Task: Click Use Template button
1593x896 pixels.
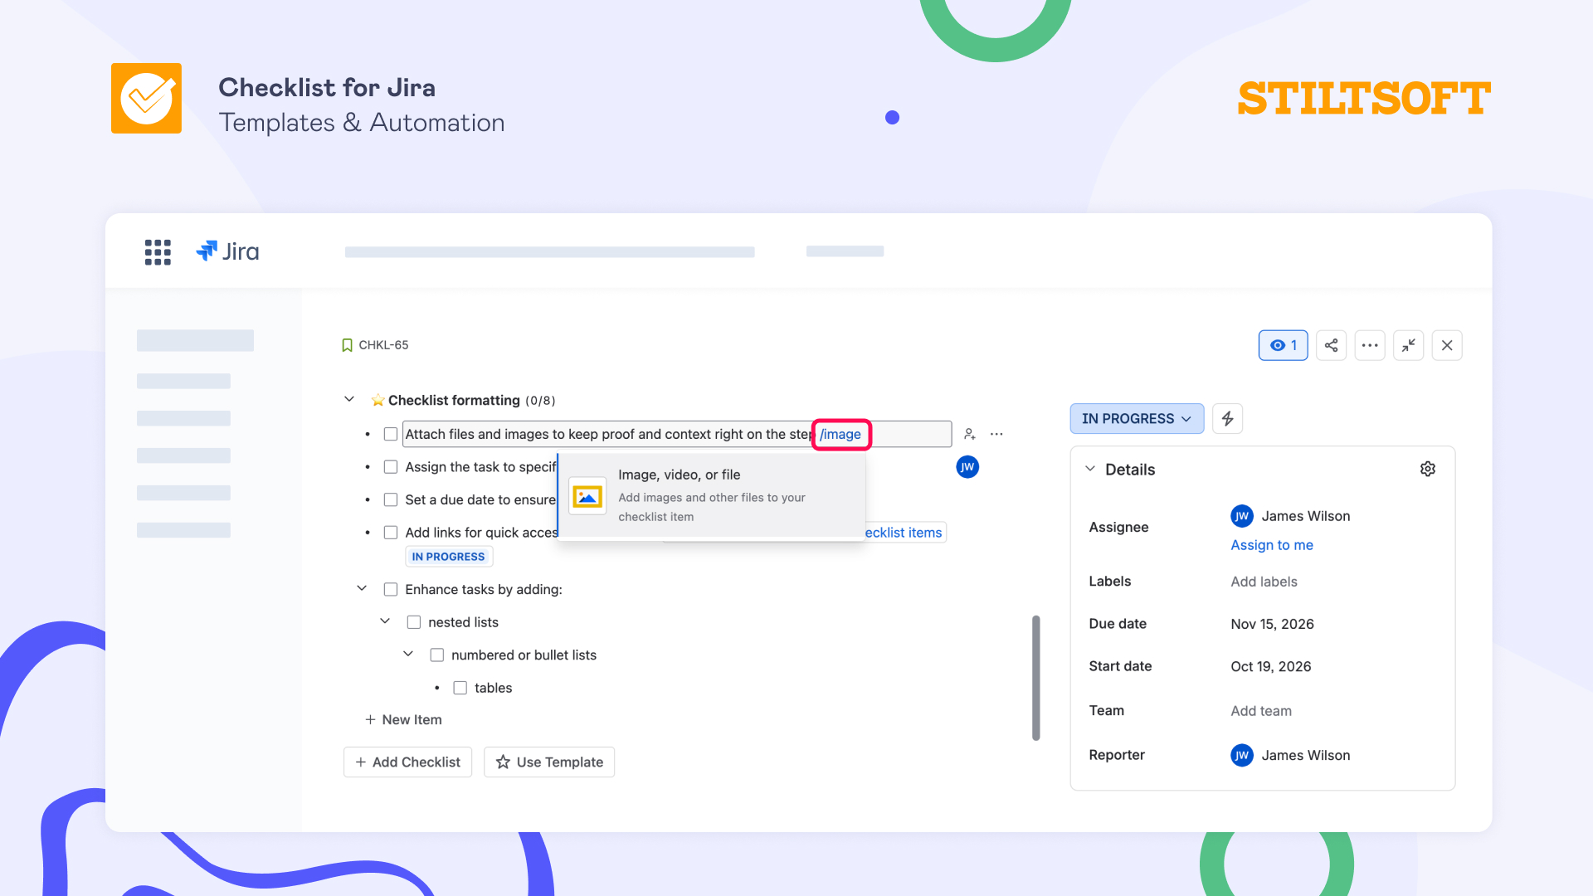Action: point(549,762)
